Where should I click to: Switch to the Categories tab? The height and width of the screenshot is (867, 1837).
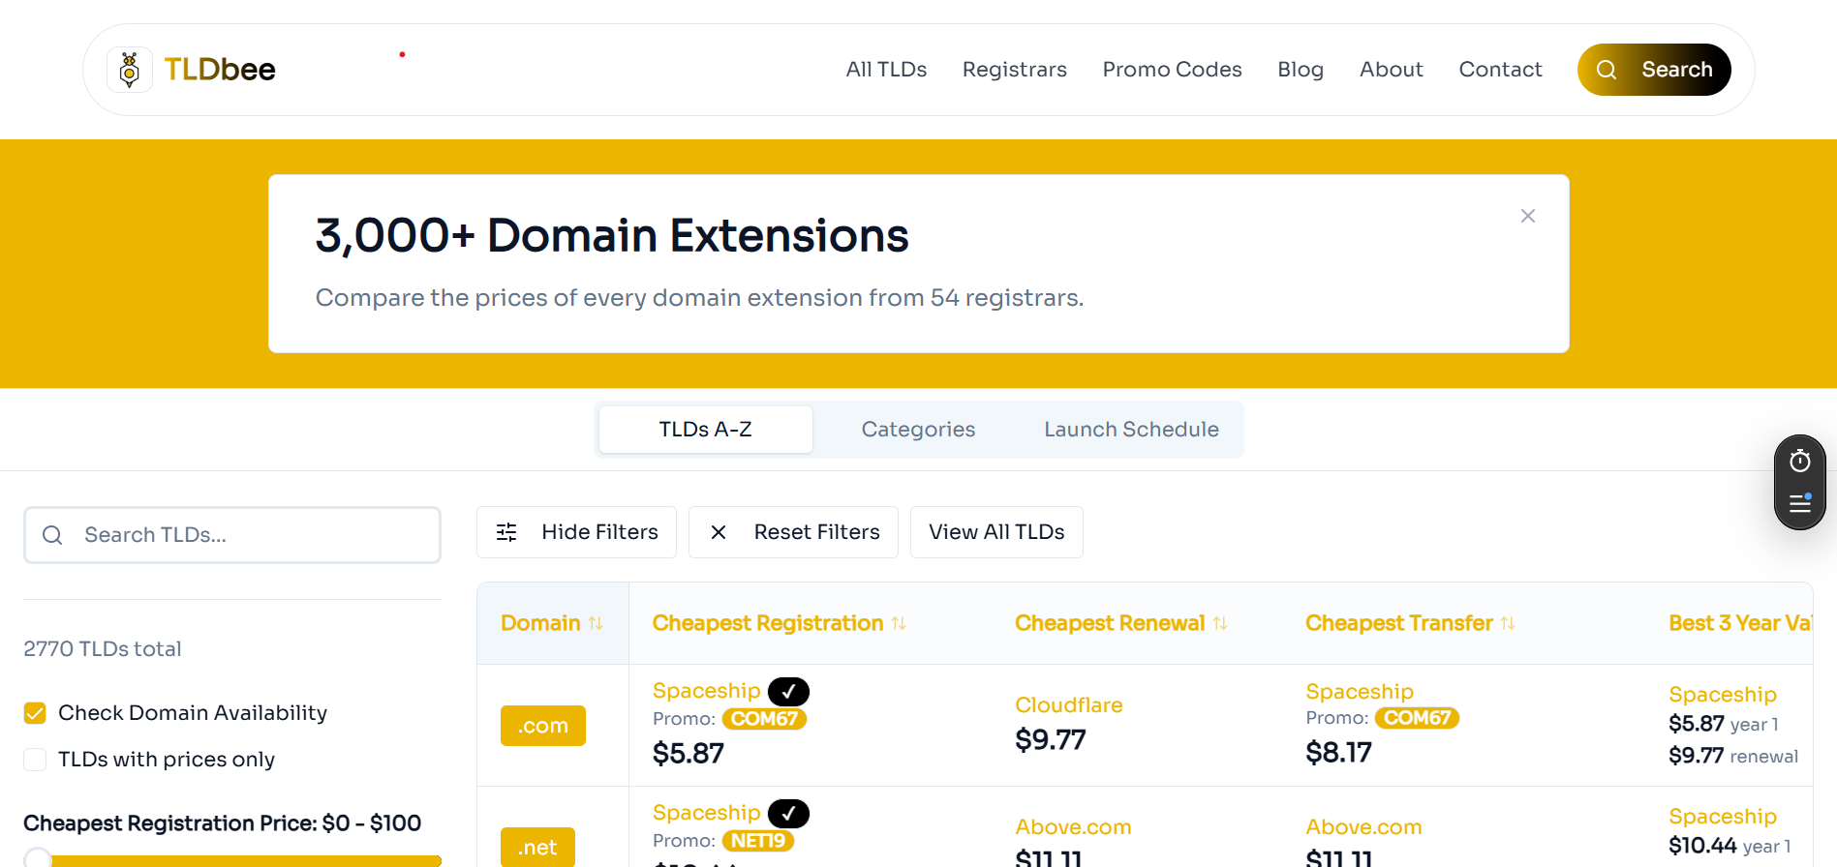coord(918,430)
